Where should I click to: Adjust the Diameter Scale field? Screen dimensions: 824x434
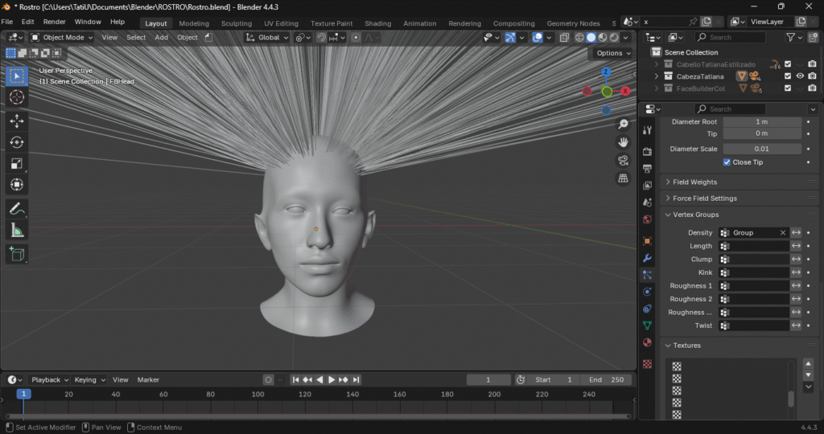761,149
